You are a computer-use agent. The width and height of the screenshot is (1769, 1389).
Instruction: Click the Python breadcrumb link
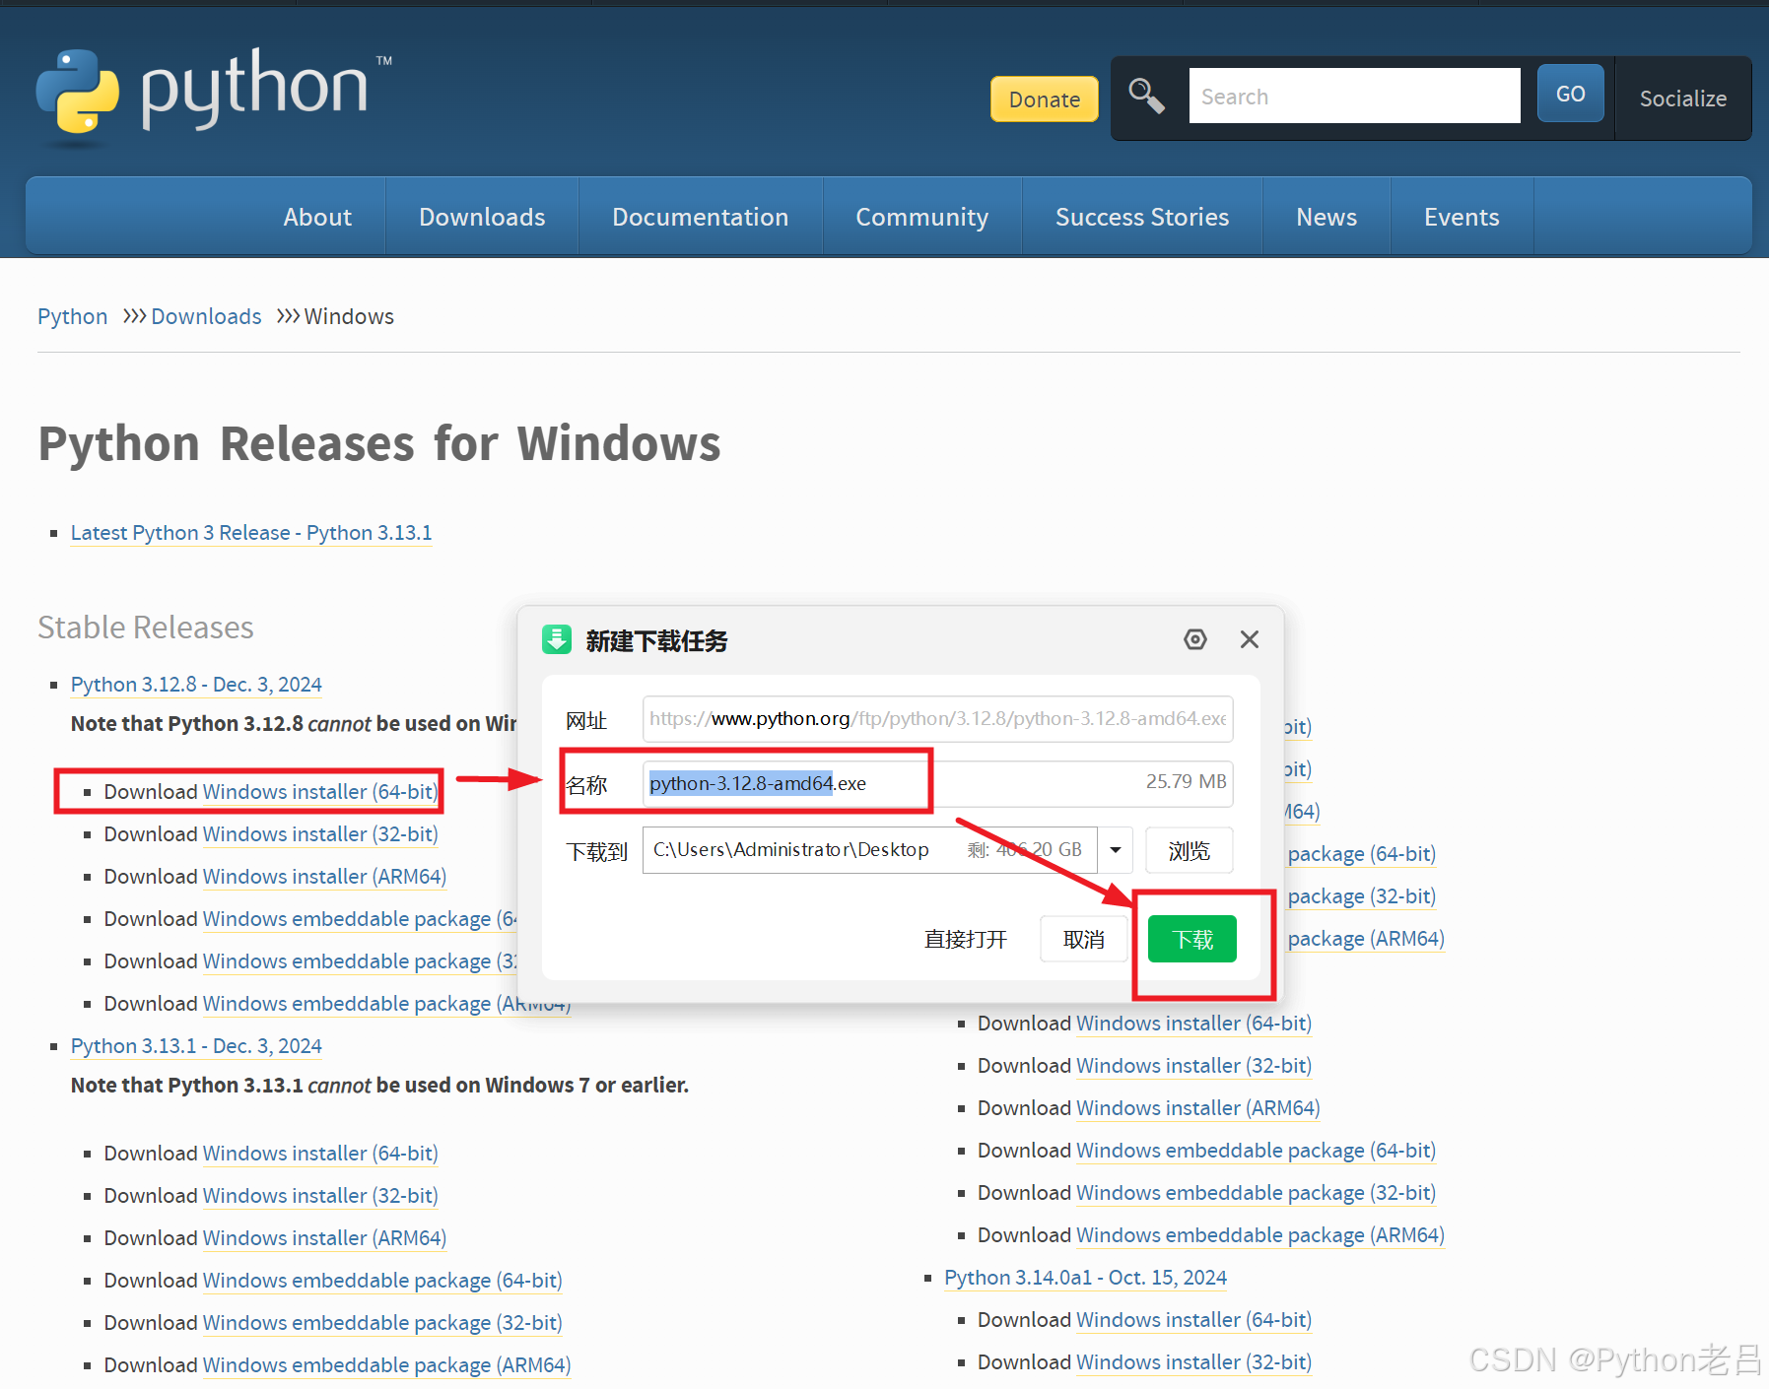click(72, 316)
